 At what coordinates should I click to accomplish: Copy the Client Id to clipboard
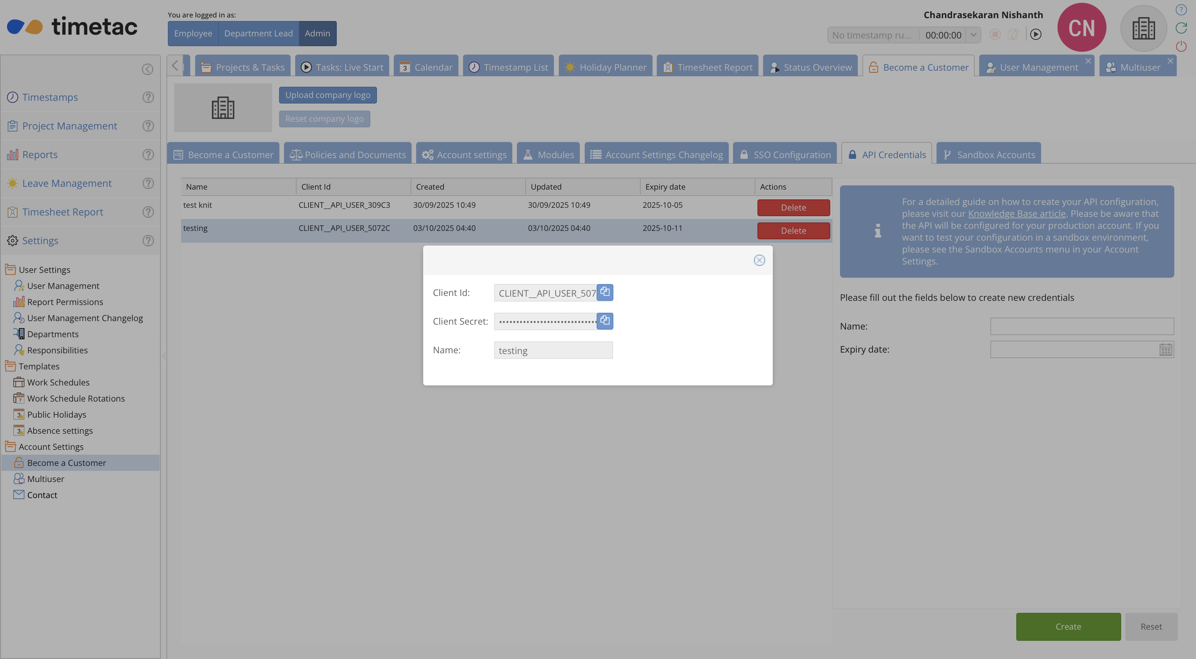[x=605, y=292]
